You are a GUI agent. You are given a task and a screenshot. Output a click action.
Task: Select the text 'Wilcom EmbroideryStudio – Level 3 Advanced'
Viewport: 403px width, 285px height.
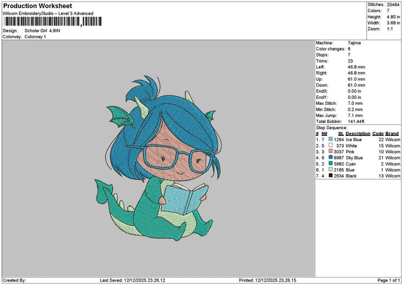(48, 13)
